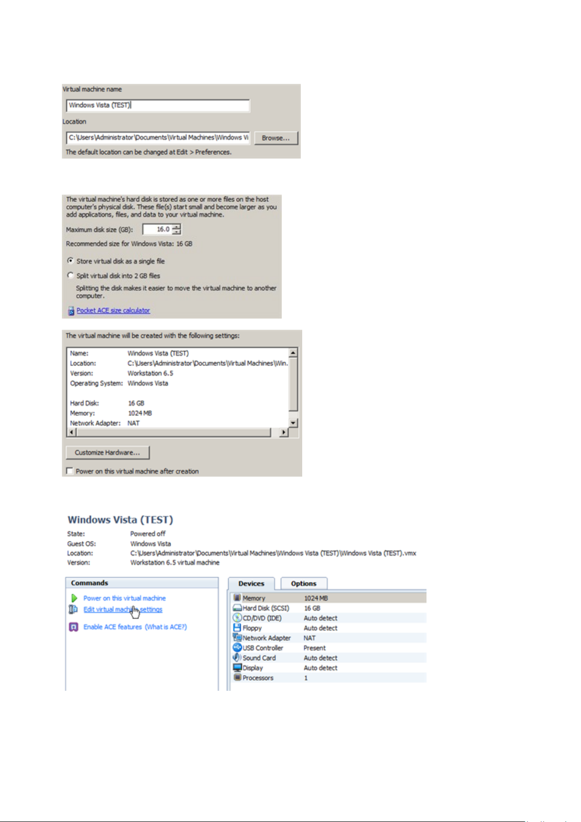This screenshot has height=822, width=581.
Task: Enable Power on this virtual machine after creation
Action: 70,471
